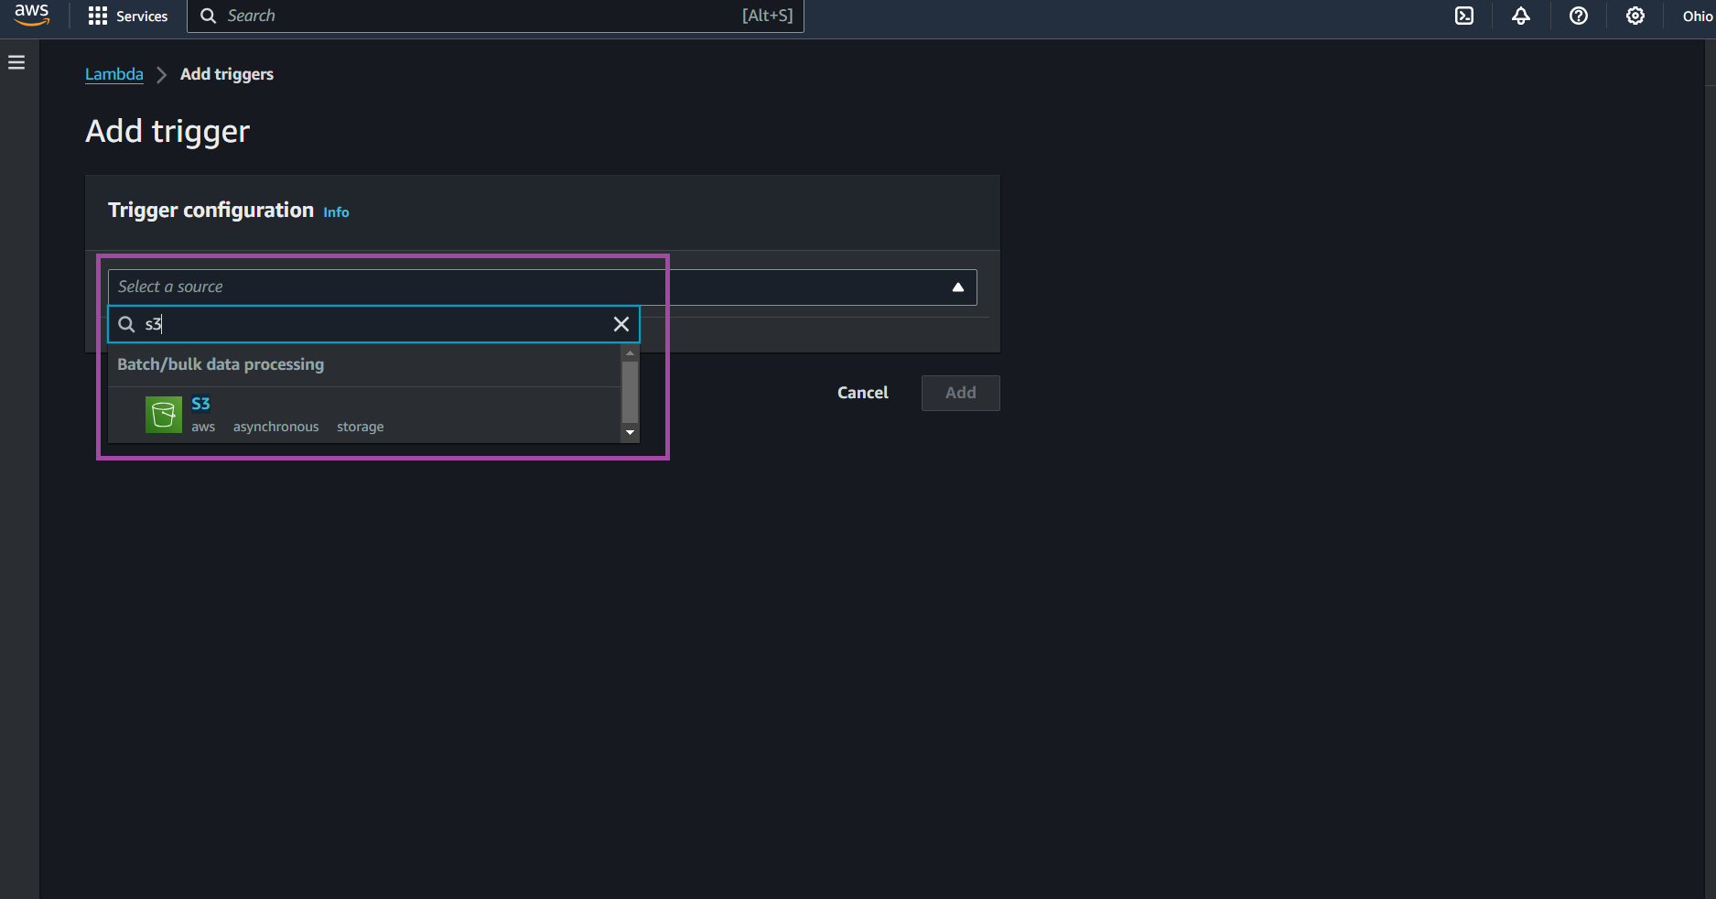
Task: Open the account settings gear
Action: (x=1635, y=16)
